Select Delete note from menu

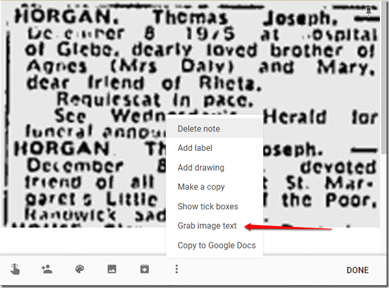click(214, 129)
